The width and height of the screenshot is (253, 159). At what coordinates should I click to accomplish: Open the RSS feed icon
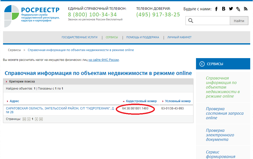[x=246, y=9]
